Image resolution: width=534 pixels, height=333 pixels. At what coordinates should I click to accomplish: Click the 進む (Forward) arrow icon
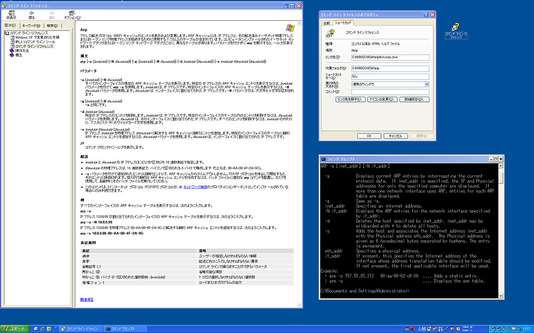52,13
